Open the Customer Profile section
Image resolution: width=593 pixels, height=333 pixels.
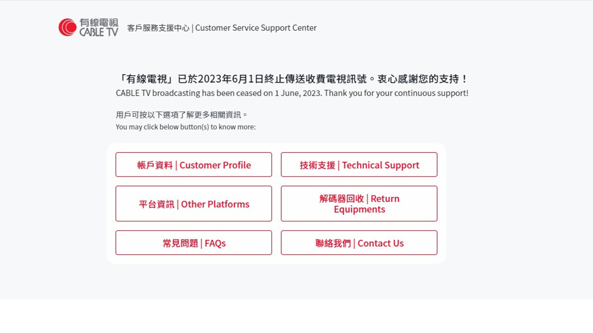click(x=193, y=165)
